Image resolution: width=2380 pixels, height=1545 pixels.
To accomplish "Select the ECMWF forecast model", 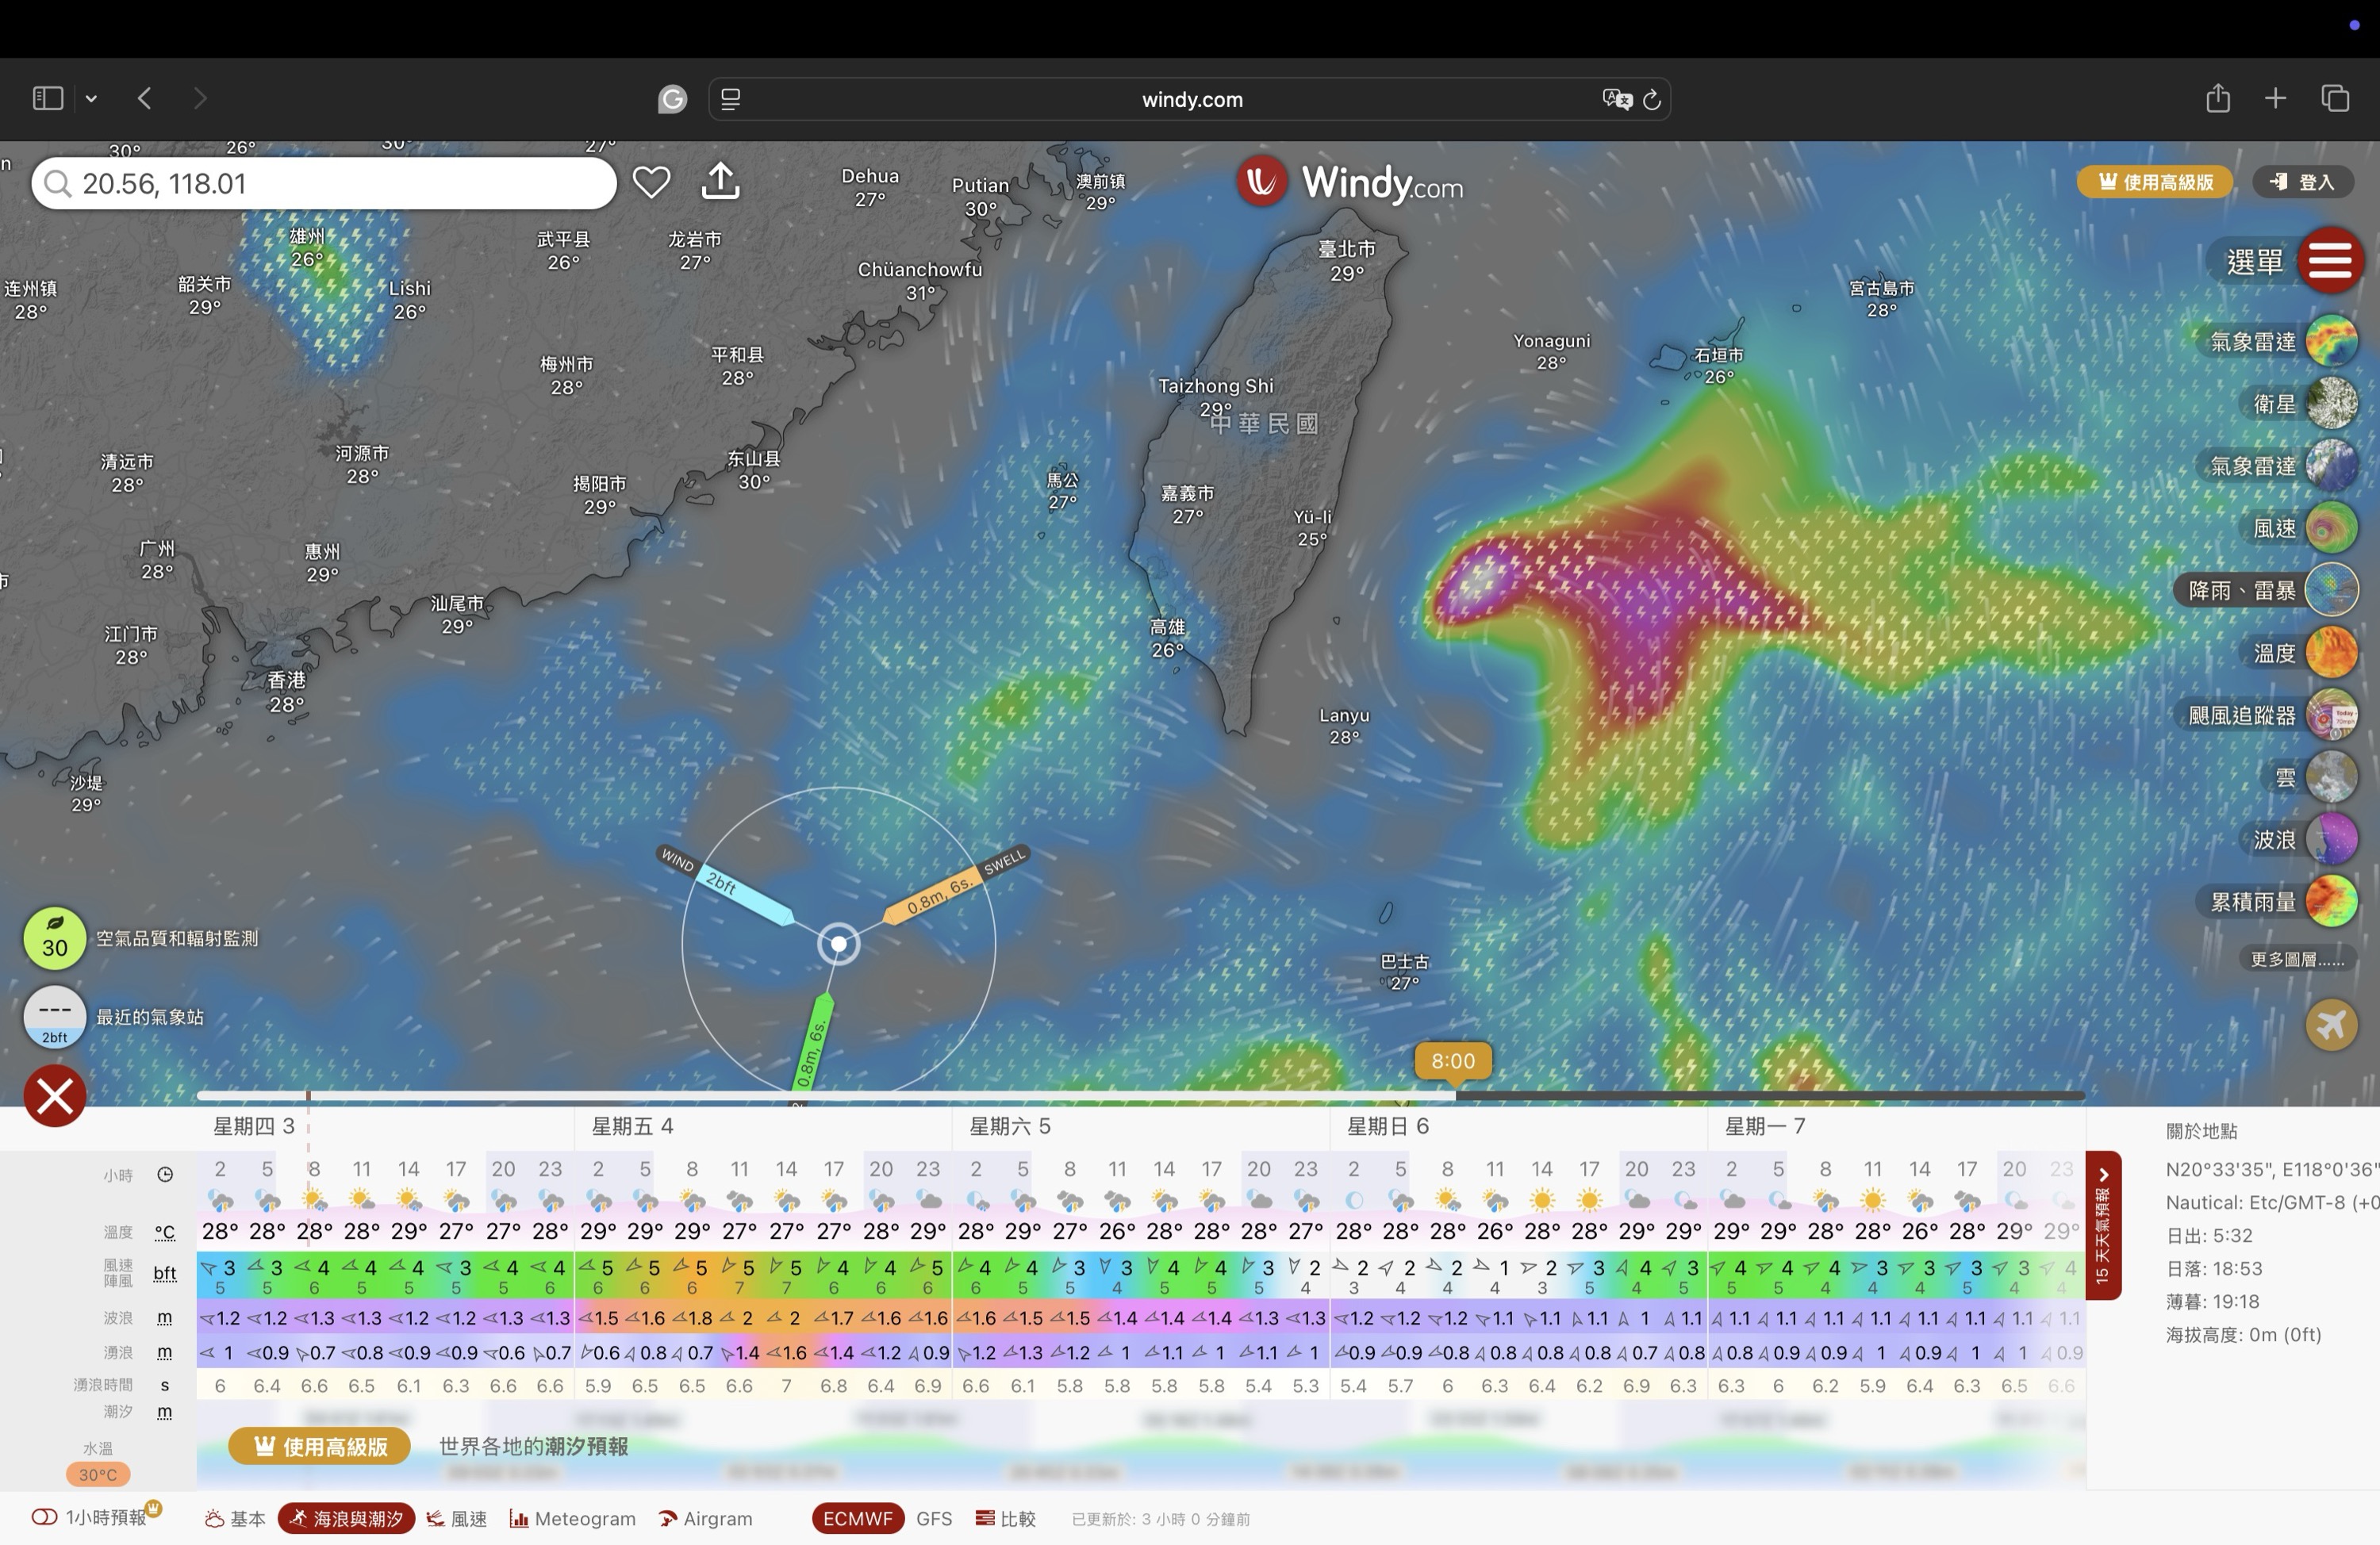I will point(857,1518).
